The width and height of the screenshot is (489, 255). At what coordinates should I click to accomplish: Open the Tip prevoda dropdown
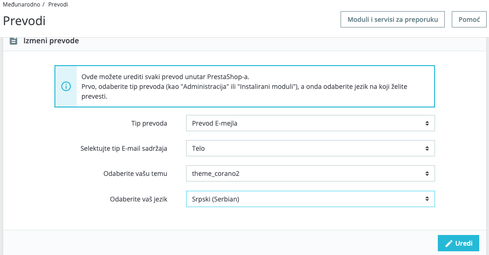click(310, 123)
